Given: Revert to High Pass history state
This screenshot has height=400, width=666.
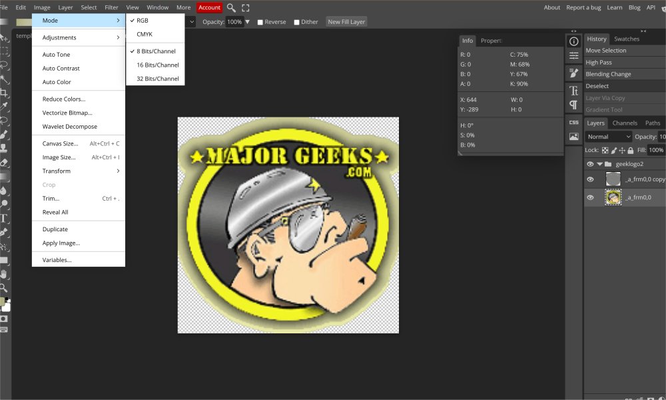Looking at the screenshot, I should [599, 63].
